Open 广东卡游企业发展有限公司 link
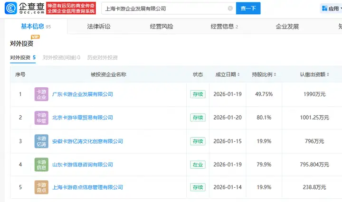The height and width of the screenshot is (202, 342). pyautogui.click(x=83, y=94)
